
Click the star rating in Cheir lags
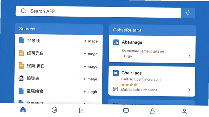click(x=129, y=85)
